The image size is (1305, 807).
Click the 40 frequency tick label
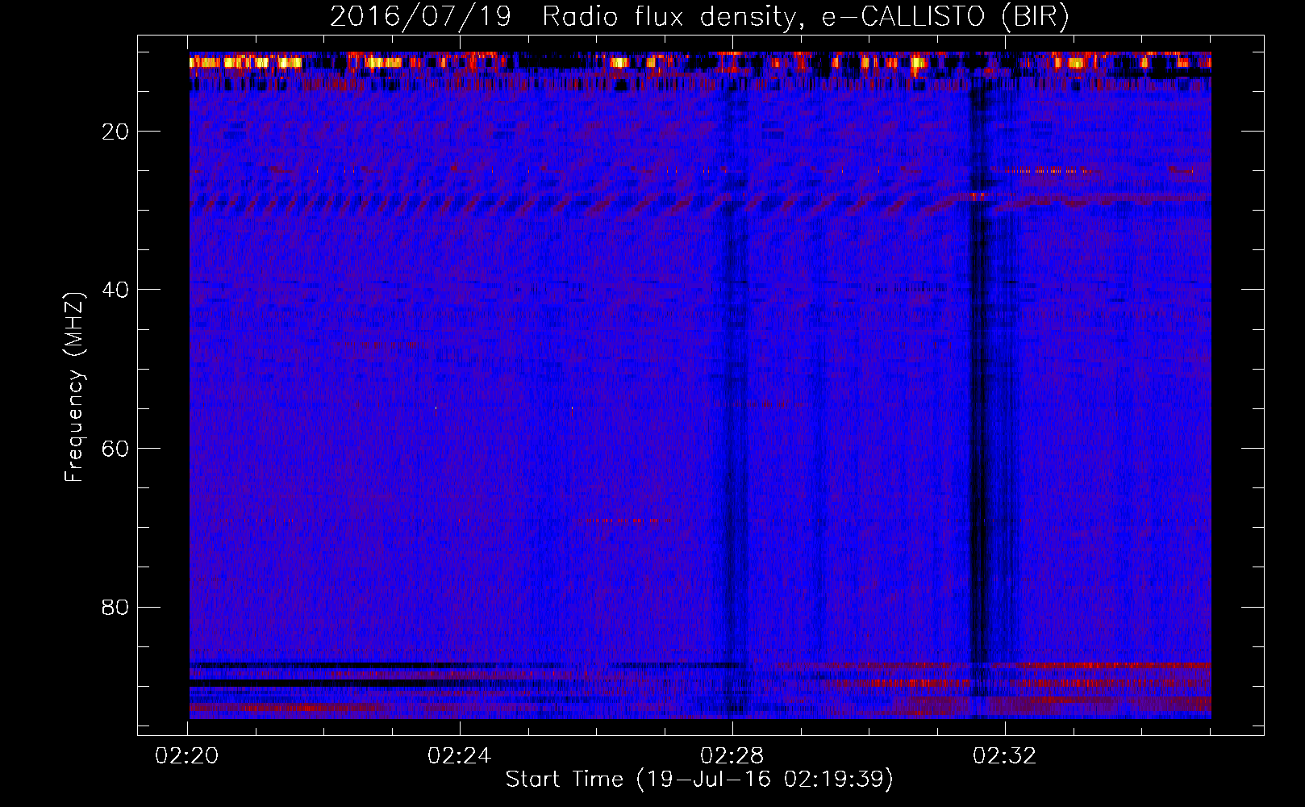coord(116,290)
